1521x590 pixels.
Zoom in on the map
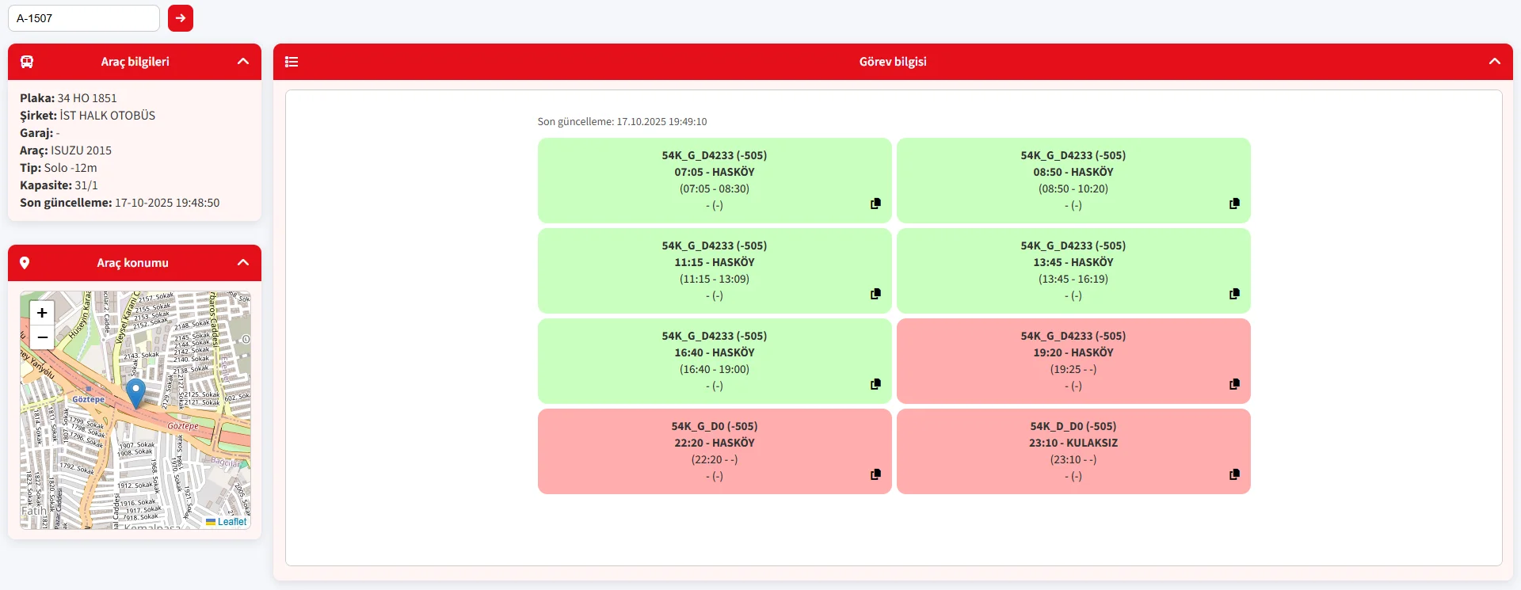(42, 313)
